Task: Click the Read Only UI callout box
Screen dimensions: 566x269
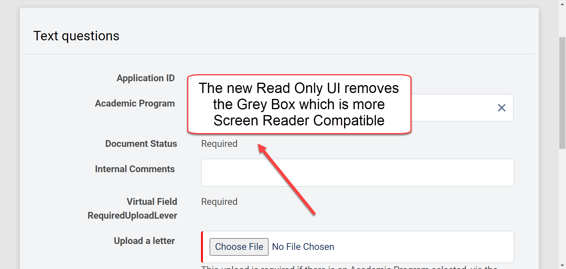Action: pos(299,104)
